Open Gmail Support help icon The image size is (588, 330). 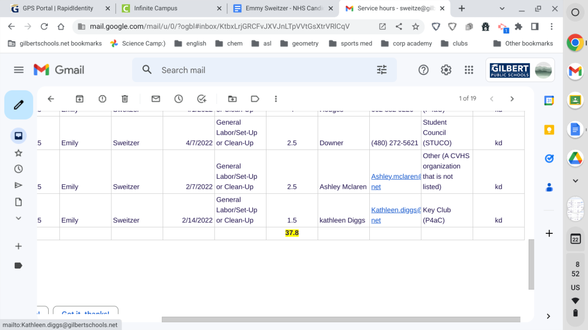tap(424, 70)
